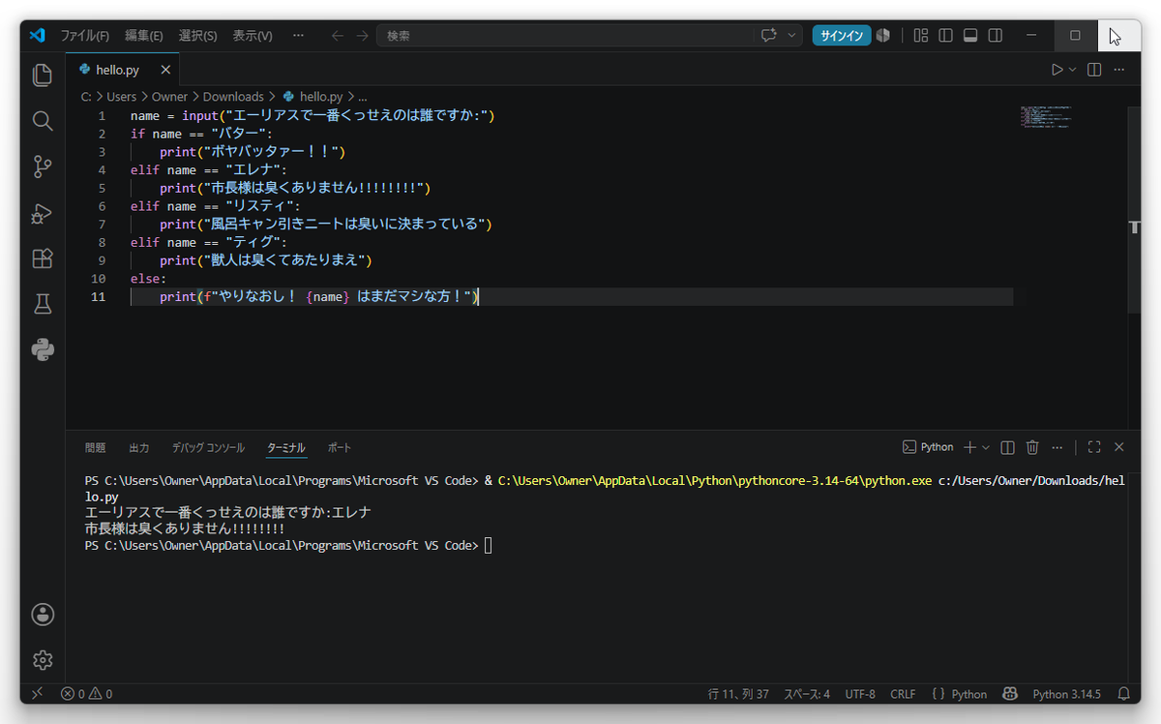
Task: Open the Extensions view
Action: coord(43,258)
